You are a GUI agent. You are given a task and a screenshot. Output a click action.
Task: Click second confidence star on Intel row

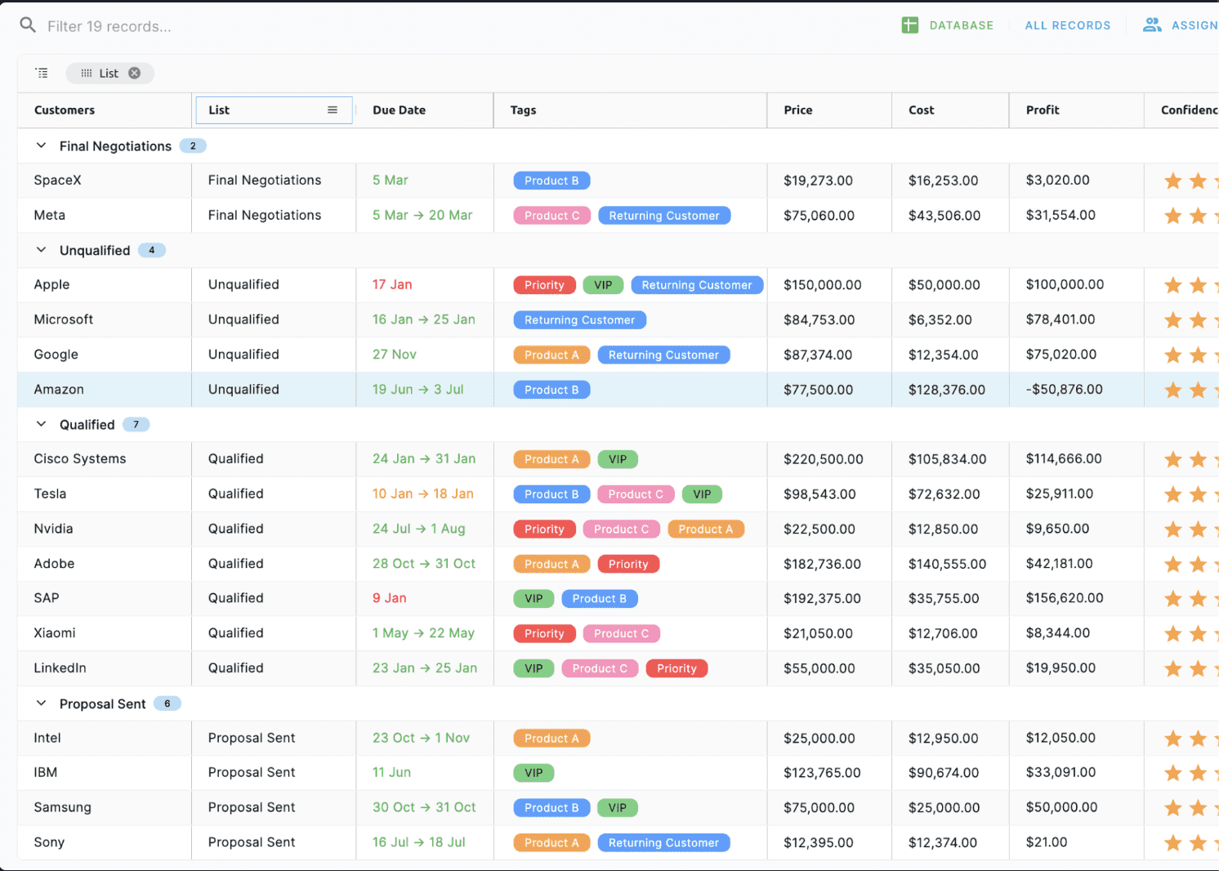click(1198, 739)
